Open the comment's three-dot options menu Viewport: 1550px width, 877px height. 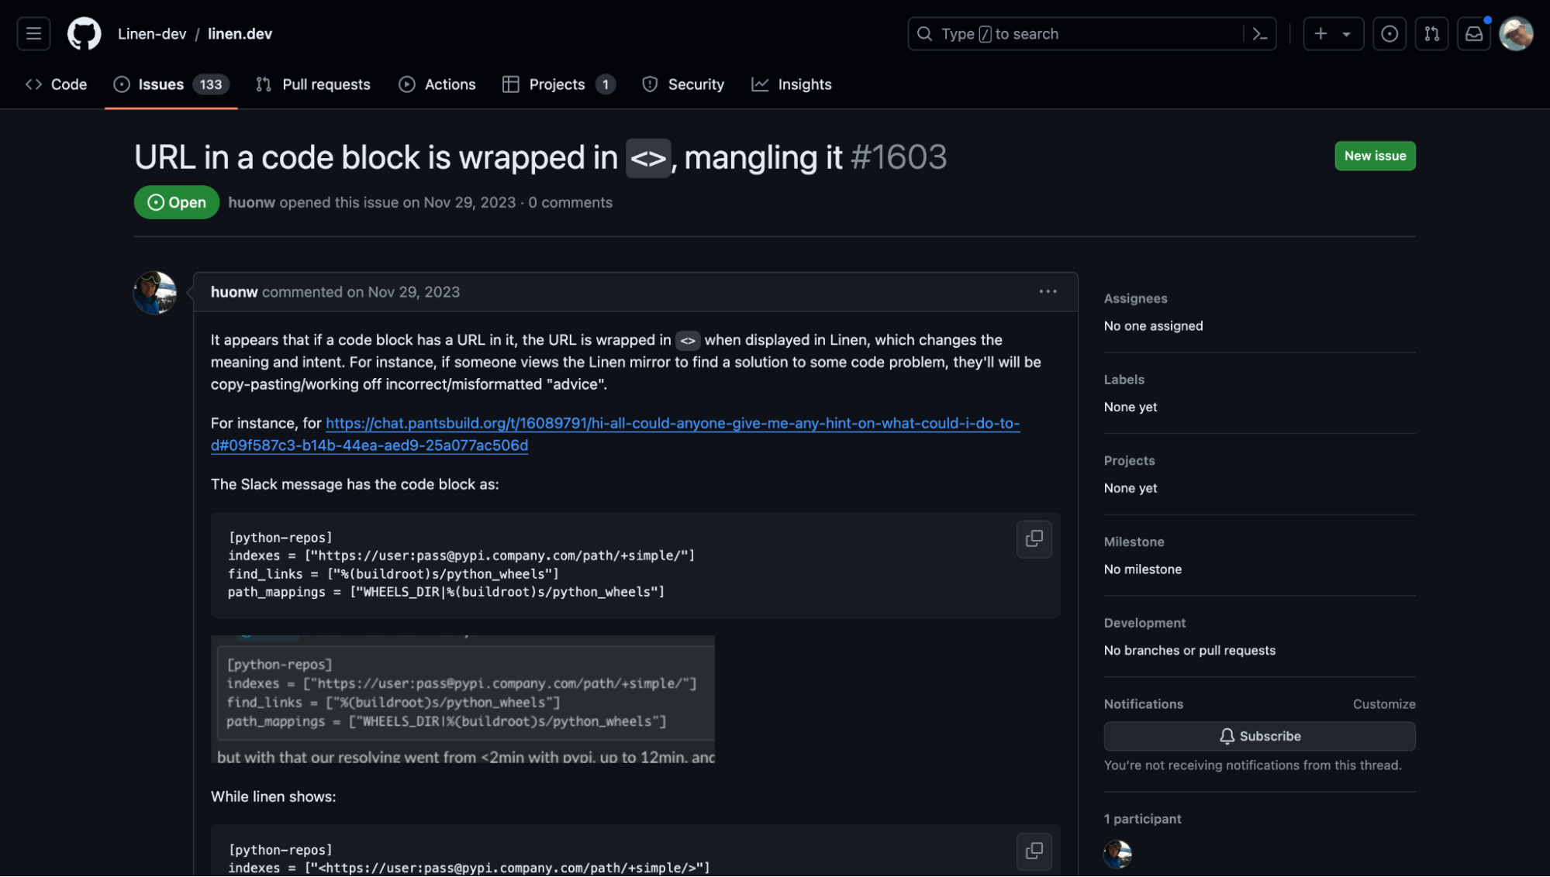click(1048, 292)
